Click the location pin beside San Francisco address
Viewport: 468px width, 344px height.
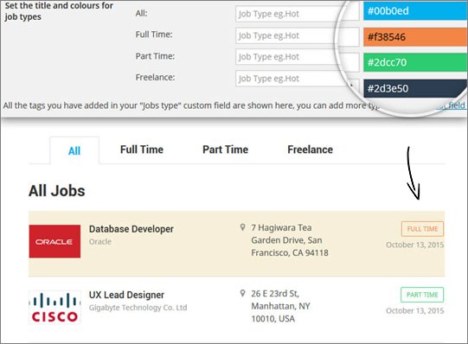(243, 227)
